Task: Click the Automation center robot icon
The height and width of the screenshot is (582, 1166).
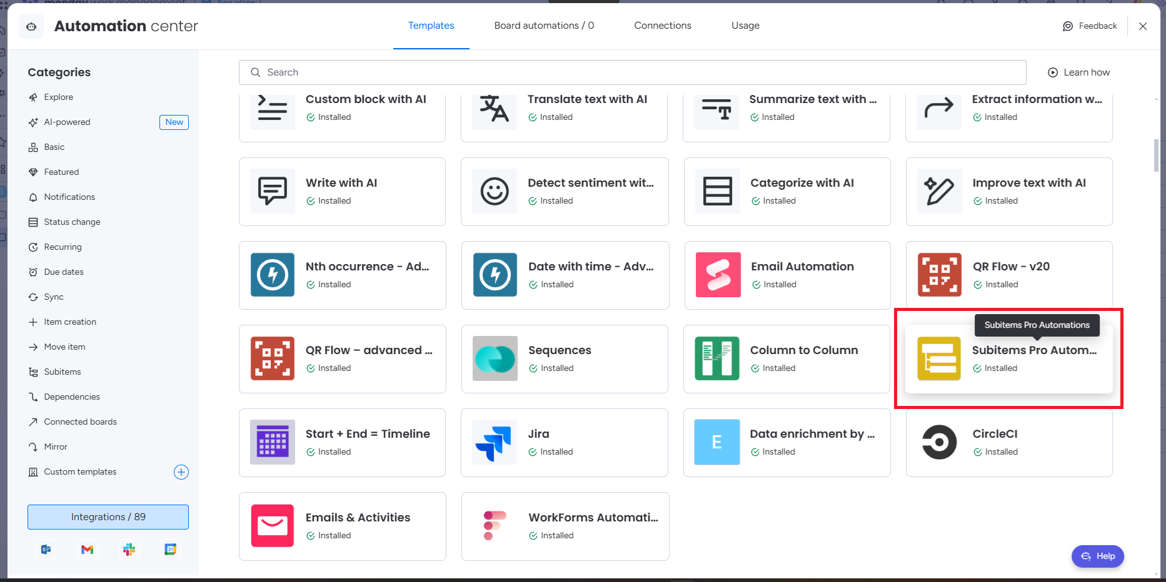Action: tap(31, 26)
